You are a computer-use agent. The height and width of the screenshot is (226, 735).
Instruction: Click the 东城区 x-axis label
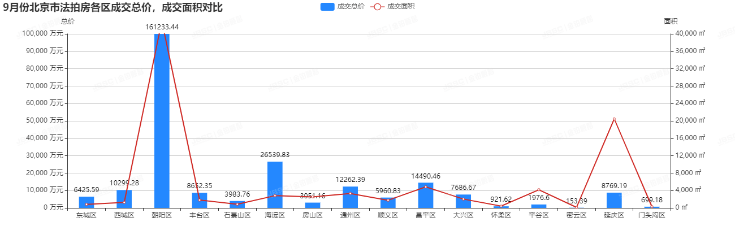click(x=87, y=215)
